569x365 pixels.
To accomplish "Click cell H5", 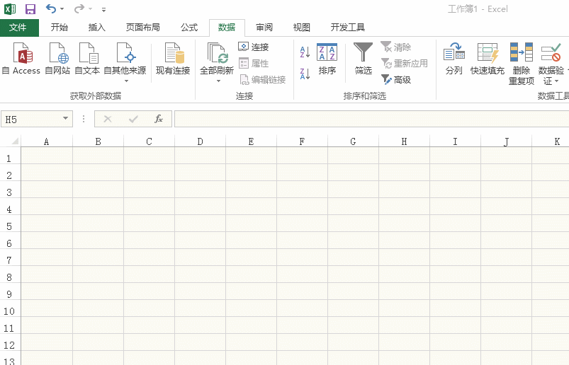I will [404, 224].
